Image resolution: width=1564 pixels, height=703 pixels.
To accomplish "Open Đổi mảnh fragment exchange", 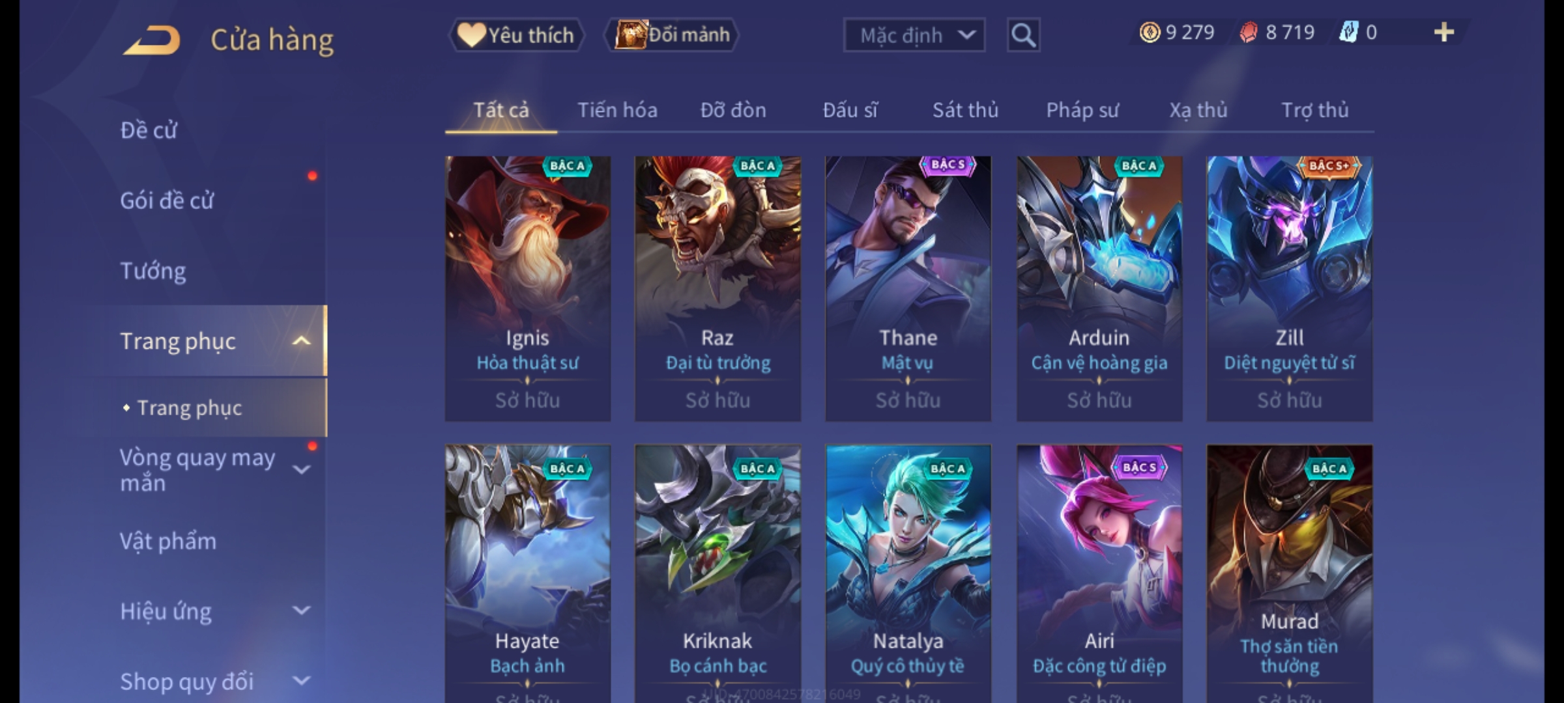I will 672,35.
